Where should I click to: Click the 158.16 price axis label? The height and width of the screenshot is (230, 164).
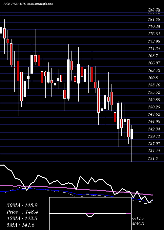(154, 85)
